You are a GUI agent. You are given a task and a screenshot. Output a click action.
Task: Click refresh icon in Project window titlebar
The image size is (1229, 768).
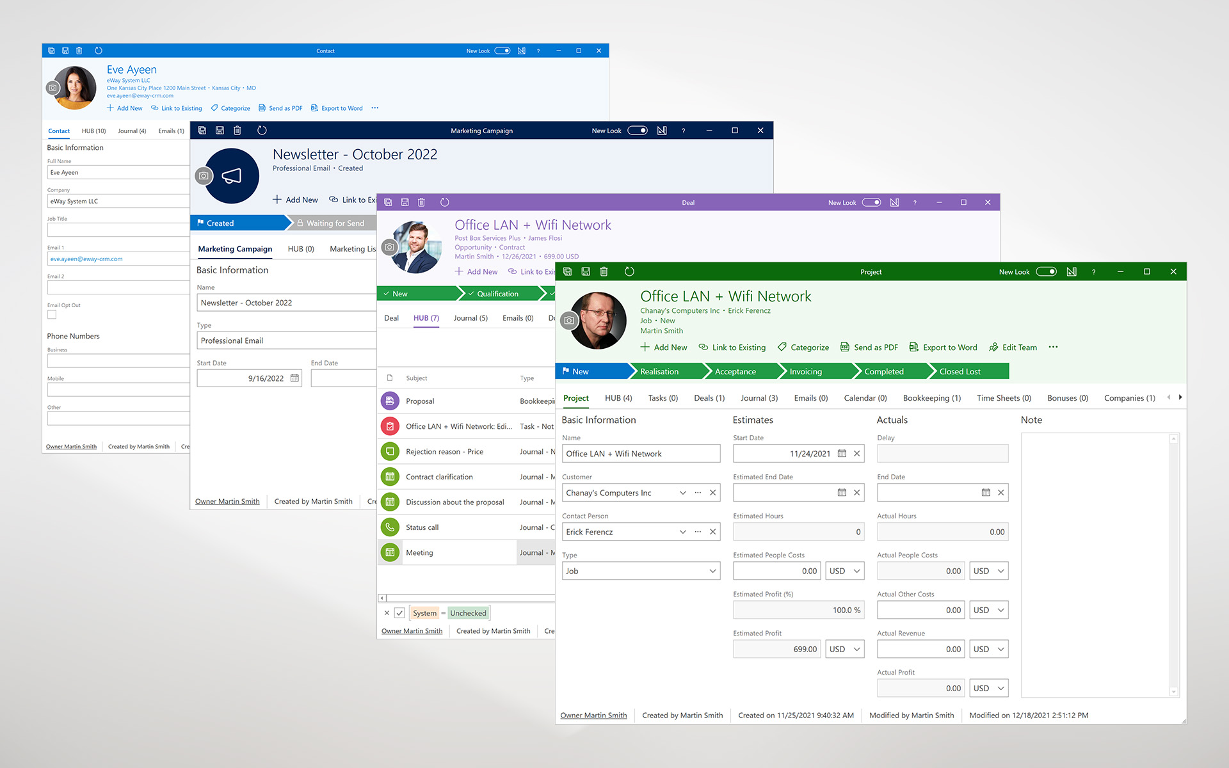tap(629, 271)
